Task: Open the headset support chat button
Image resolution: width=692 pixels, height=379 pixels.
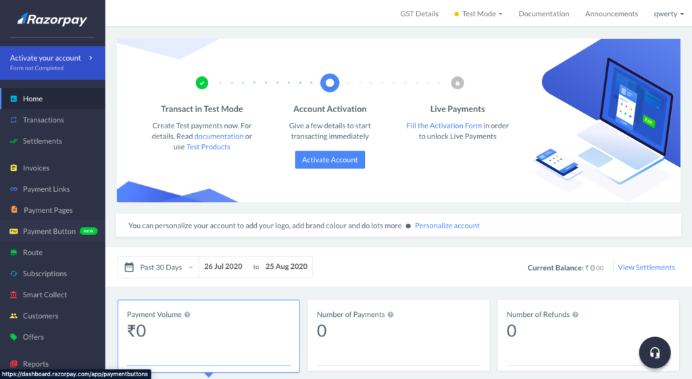Action: pyautogui.click(x=654, y=353)
